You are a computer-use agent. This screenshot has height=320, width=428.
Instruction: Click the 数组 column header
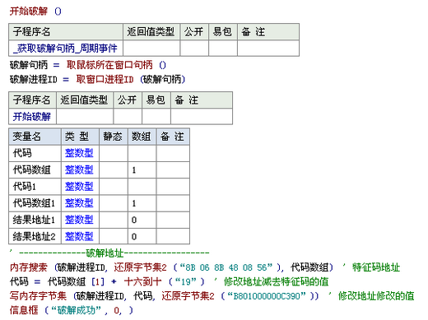click(x=142, y=137)
